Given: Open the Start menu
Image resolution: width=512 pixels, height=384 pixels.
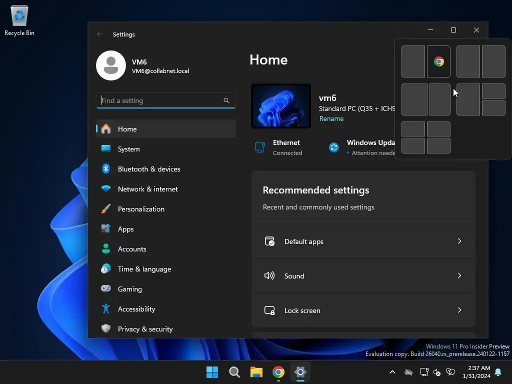Looking at the screenshot, I should 212,372.
